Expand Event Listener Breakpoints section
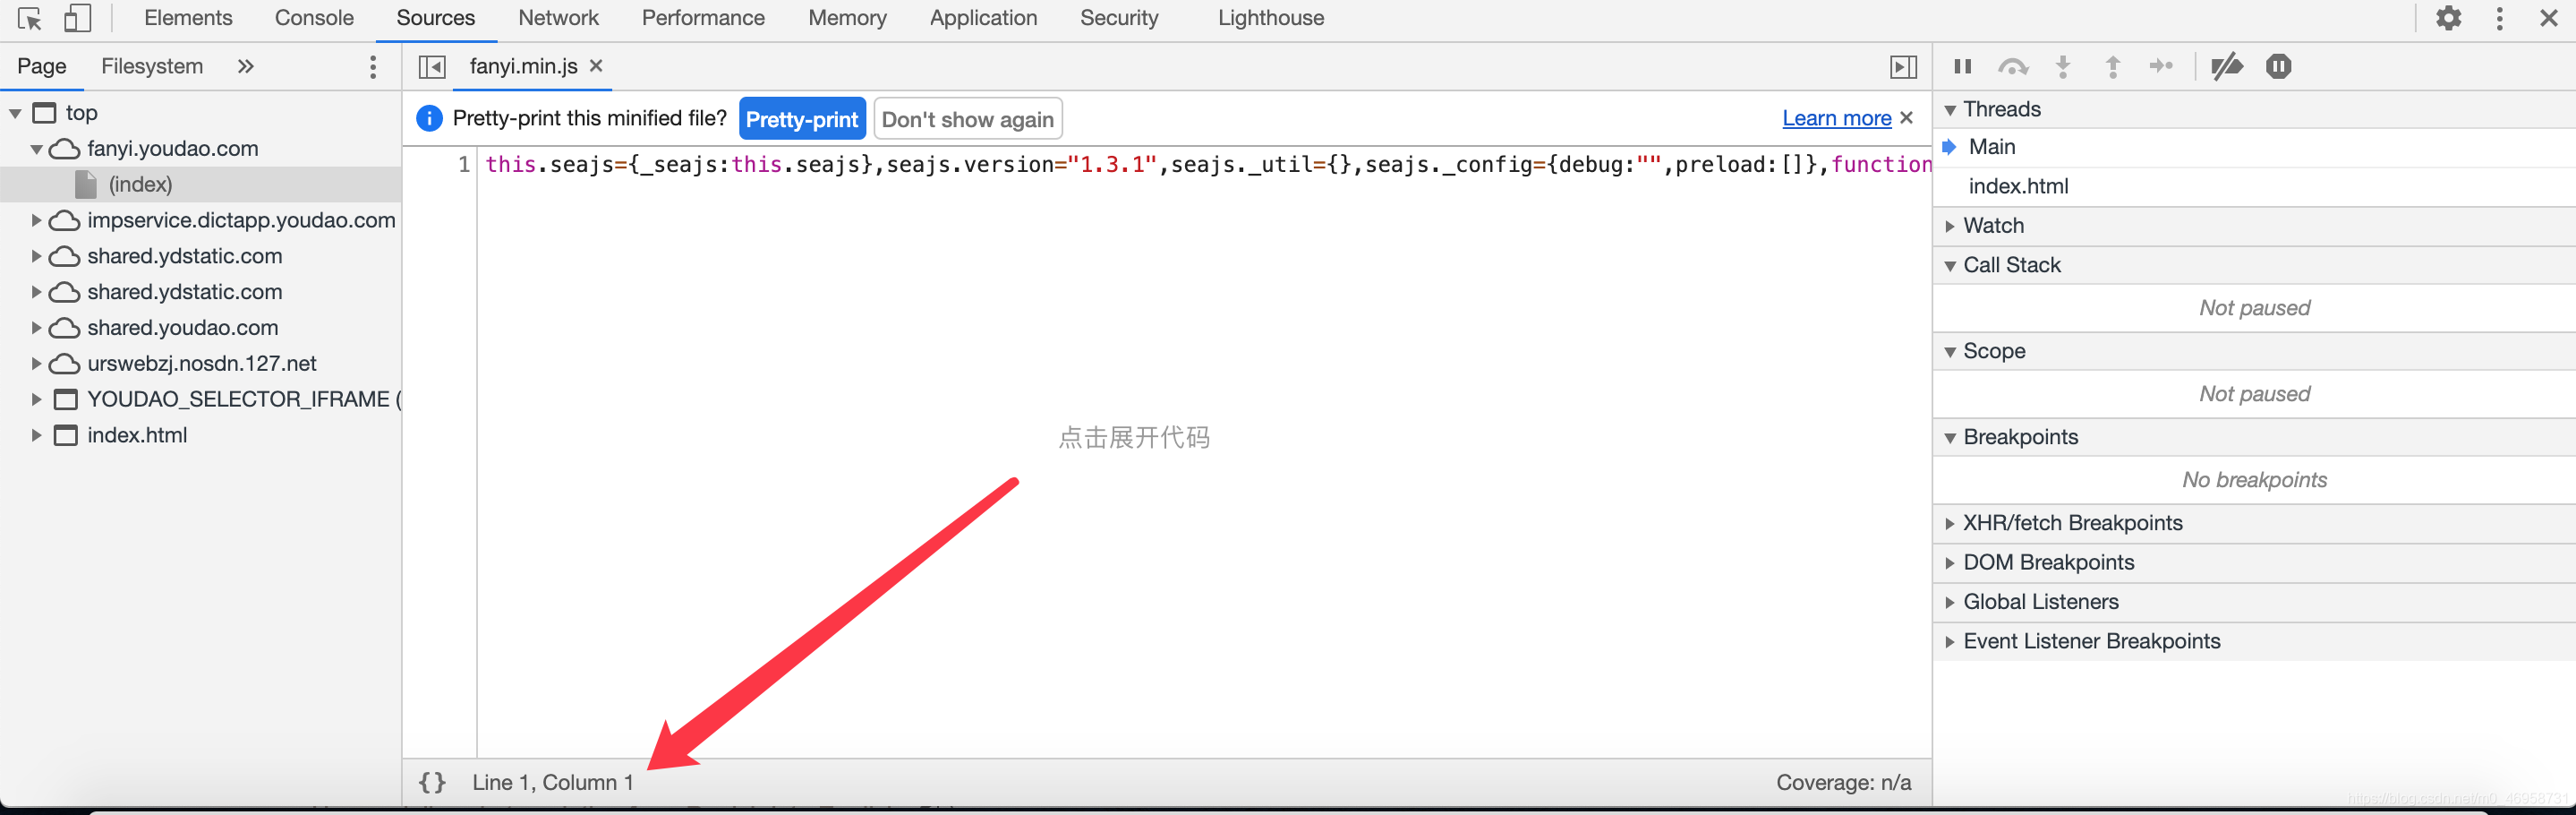This screenshot has height=815, width=2576. click(2254, 641)
